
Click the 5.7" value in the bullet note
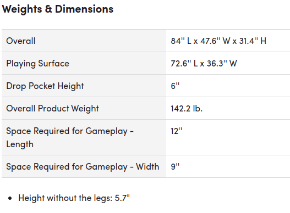coord(122,198)
